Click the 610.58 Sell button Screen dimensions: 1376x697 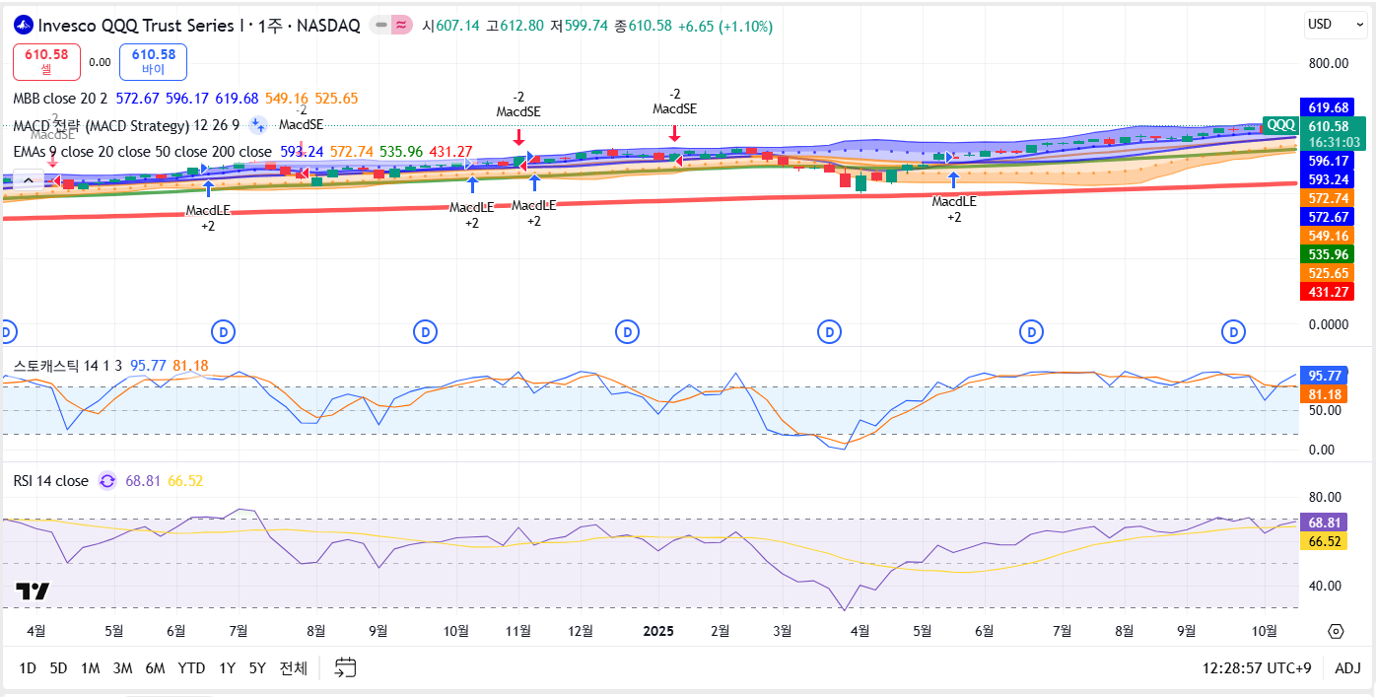pyautogui.click(x=46, y=61)
